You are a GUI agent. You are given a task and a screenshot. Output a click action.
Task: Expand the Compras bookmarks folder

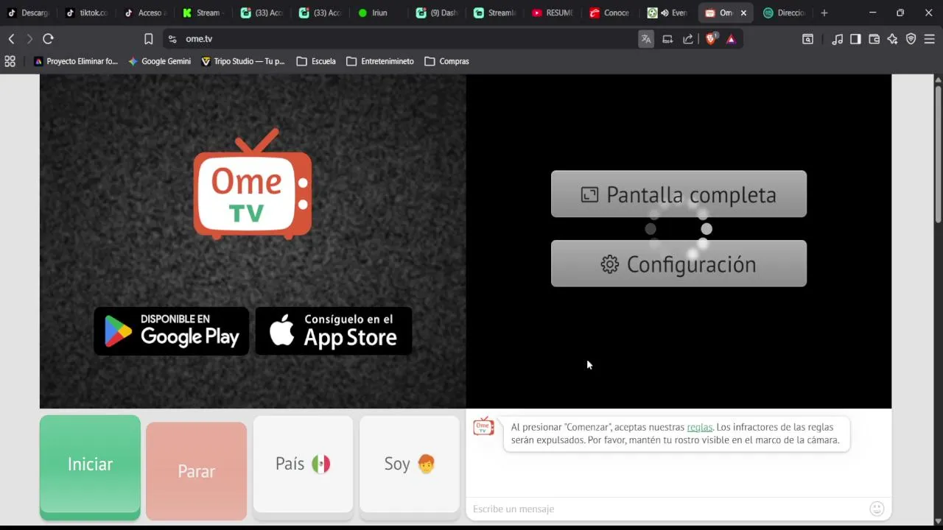(446, 61)
